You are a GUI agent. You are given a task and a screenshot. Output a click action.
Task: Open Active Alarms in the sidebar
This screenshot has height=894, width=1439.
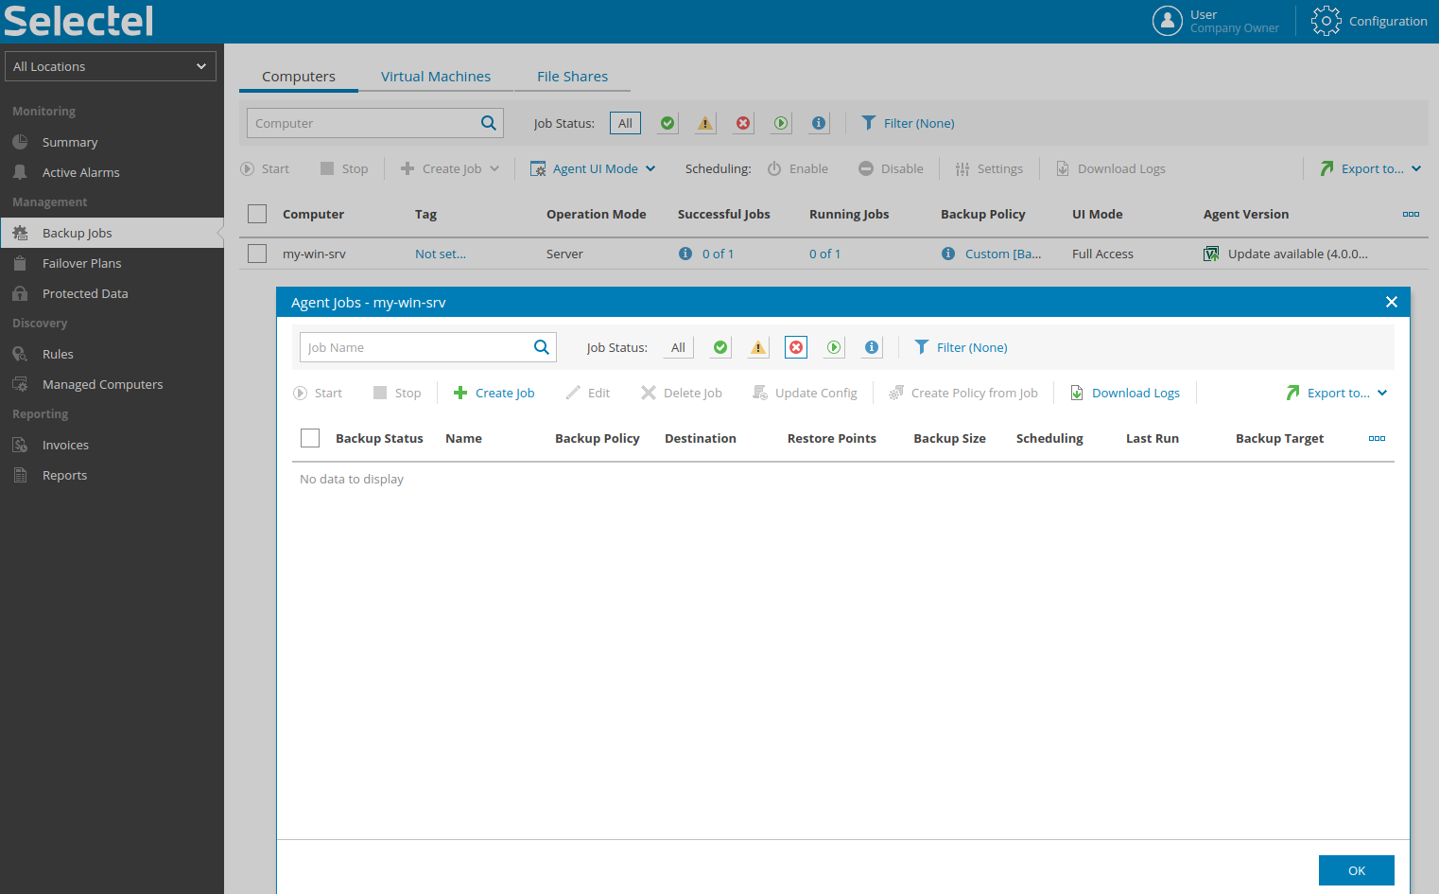(112, 172)
